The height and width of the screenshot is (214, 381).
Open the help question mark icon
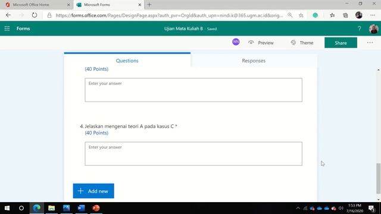(x=360, y=29)
